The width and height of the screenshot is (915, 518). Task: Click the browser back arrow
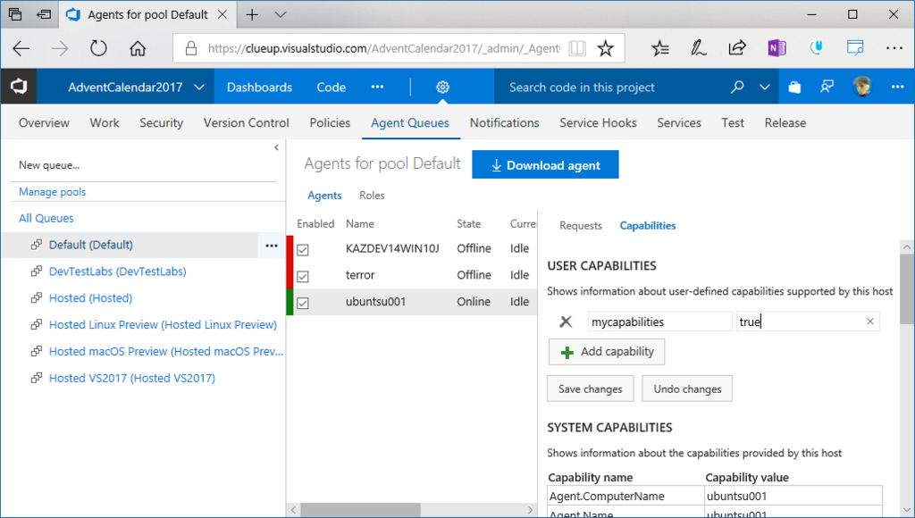coord(21,48)
